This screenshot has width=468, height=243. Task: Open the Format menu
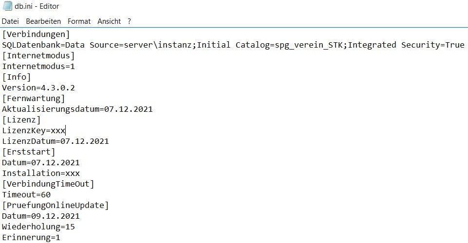[x=79, y=21]
